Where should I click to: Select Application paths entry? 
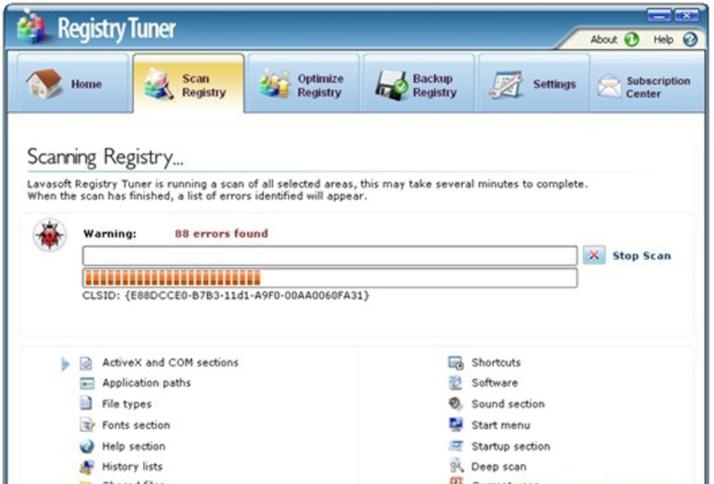point(146,383)
